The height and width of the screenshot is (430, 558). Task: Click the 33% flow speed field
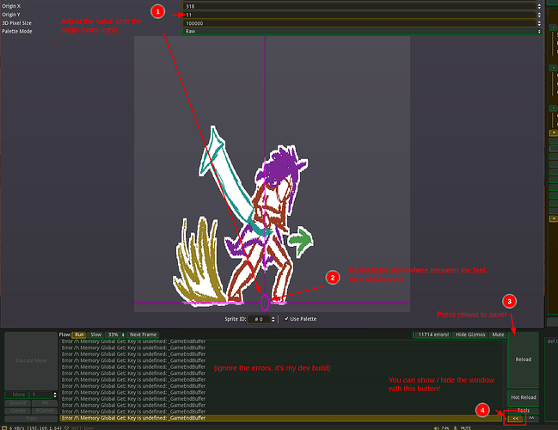113,335
